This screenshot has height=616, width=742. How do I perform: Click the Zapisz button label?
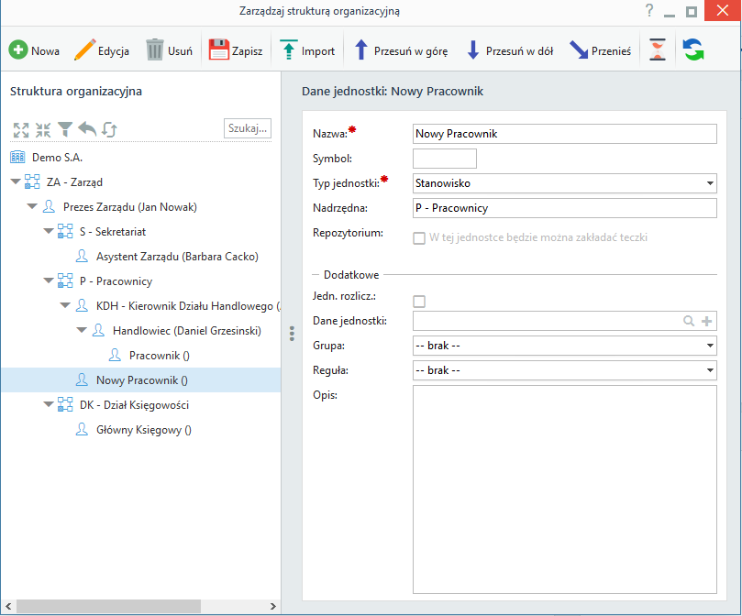247,51
